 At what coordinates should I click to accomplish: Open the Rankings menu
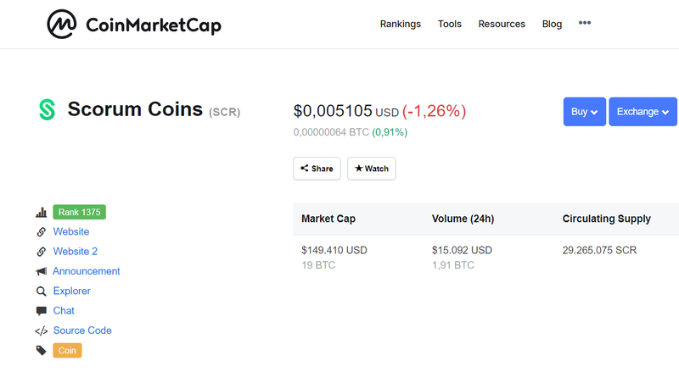tap(401, 25)
